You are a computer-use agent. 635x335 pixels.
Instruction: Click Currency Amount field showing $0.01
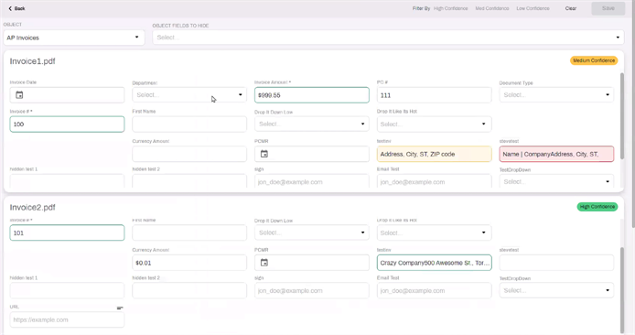pos(189,263)
